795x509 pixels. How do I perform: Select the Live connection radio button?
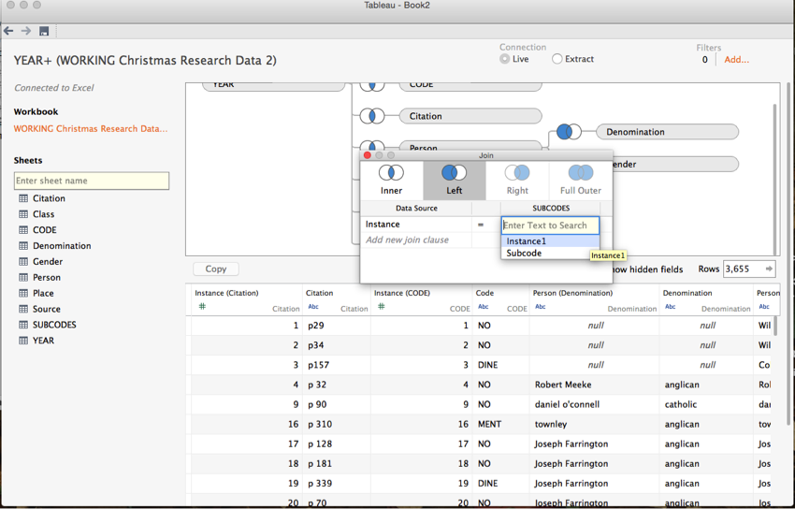click(504, 59)
